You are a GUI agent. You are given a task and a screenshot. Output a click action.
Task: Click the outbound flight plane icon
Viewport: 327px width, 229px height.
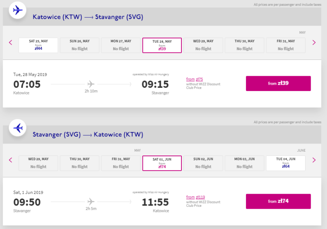18,10
